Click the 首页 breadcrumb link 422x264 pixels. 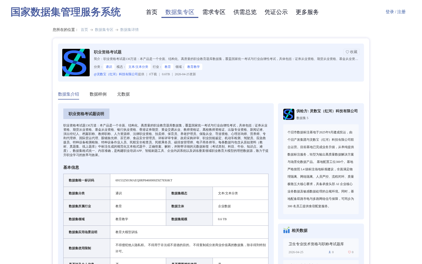84,30
